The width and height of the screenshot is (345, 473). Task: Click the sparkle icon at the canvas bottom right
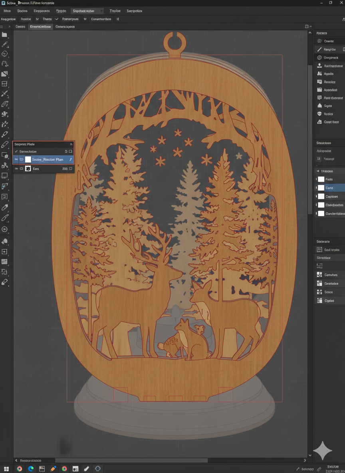(323, 451)
